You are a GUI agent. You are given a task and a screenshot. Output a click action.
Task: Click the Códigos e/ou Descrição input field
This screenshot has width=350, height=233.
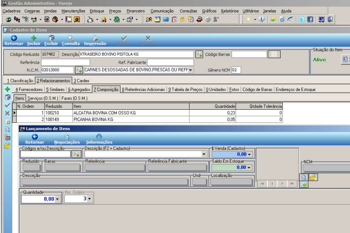pyautogui.click(x=45, y=154)
